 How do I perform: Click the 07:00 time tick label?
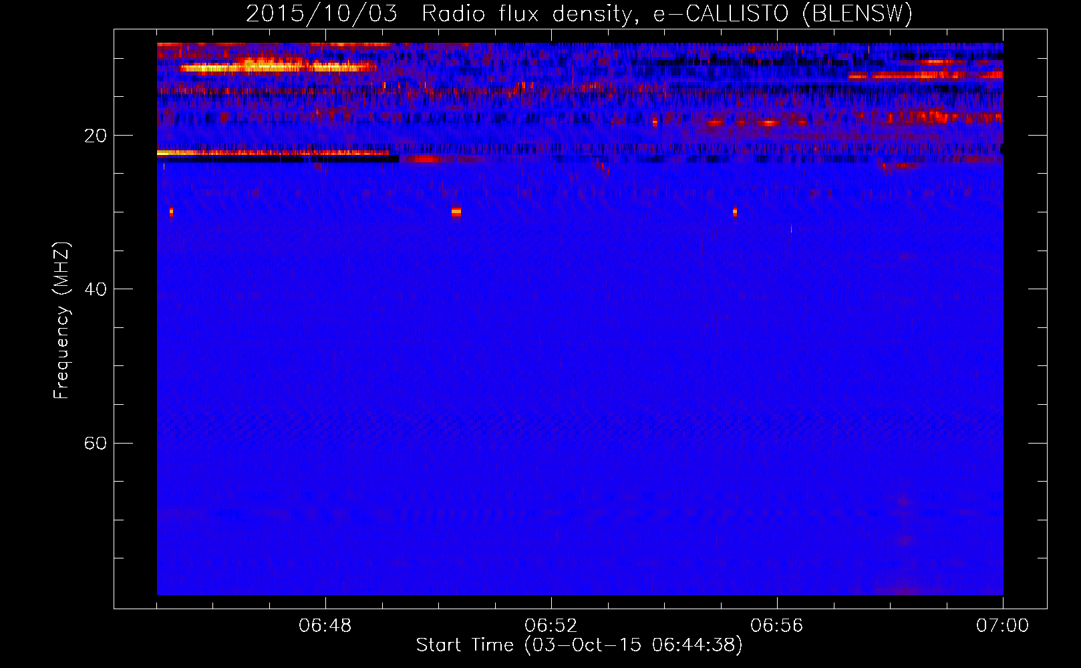(x=1002, y=626)
